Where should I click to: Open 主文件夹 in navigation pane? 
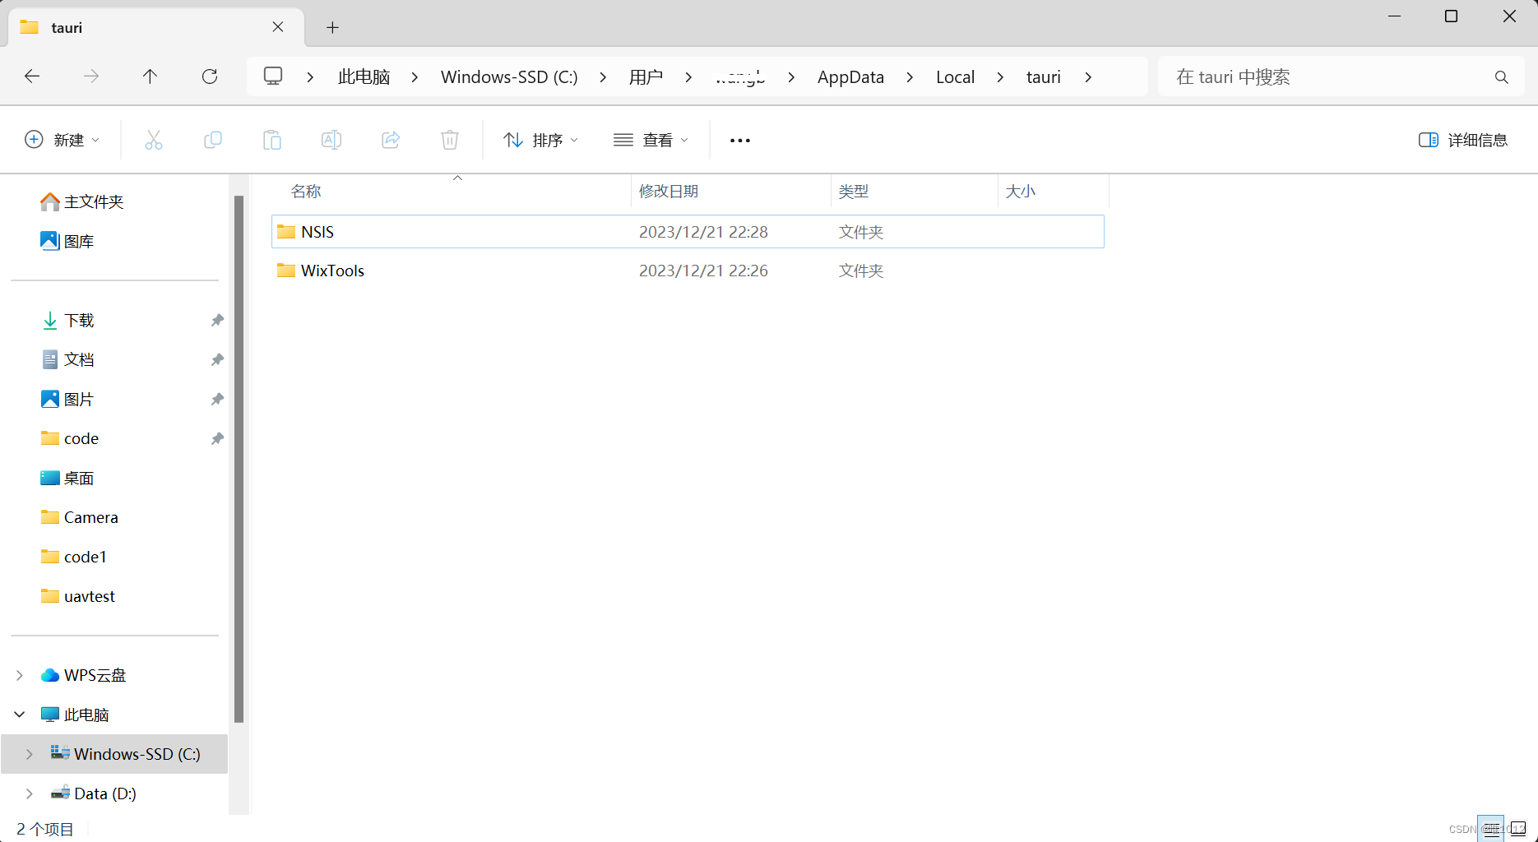82,201
